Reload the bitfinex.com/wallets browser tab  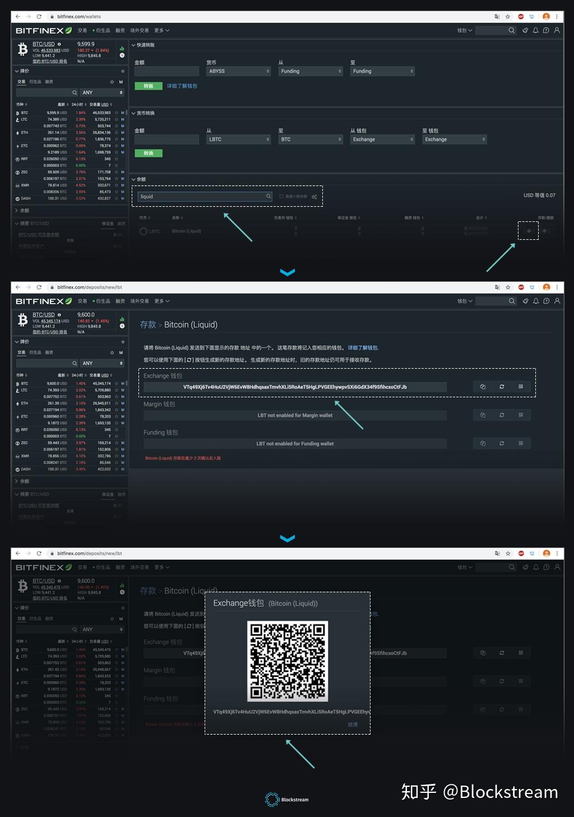tap(39, 17)
